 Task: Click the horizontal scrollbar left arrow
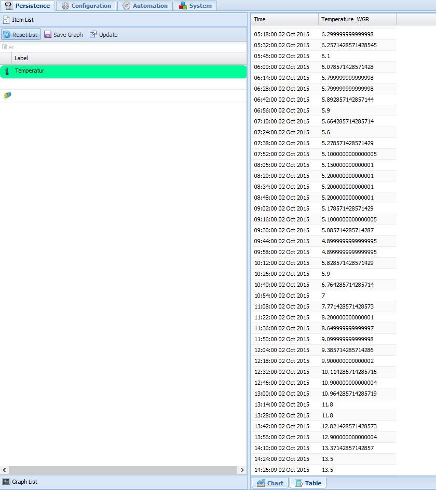tap(4, 470)
